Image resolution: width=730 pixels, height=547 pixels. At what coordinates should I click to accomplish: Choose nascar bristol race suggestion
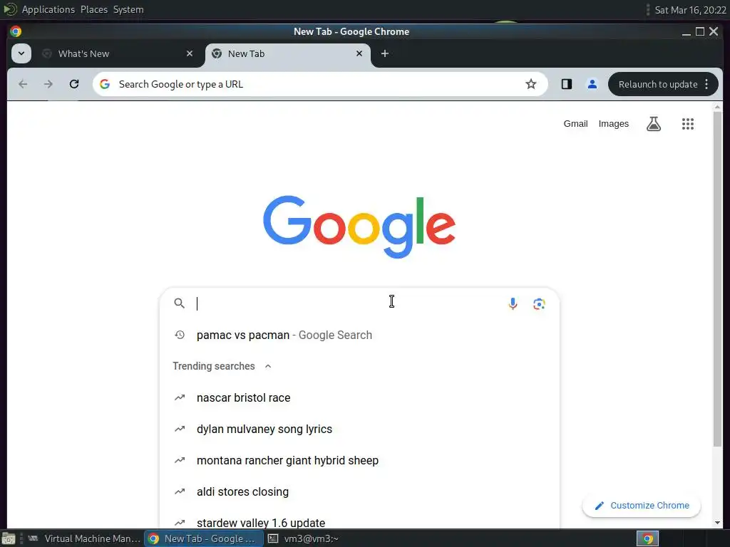tap(359, 397)
